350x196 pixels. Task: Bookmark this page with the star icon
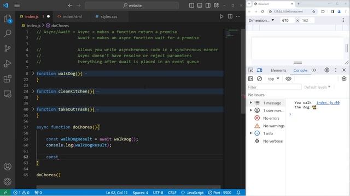(x=313, y=11)
